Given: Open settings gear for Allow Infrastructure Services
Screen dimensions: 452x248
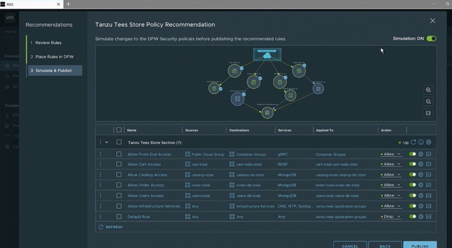Looking at the screenshot, I should (421, 206).
